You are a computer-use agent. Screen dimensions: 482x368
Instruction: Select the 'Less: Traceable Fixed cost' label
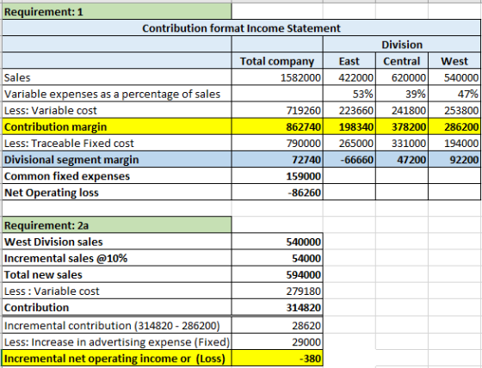117,143
